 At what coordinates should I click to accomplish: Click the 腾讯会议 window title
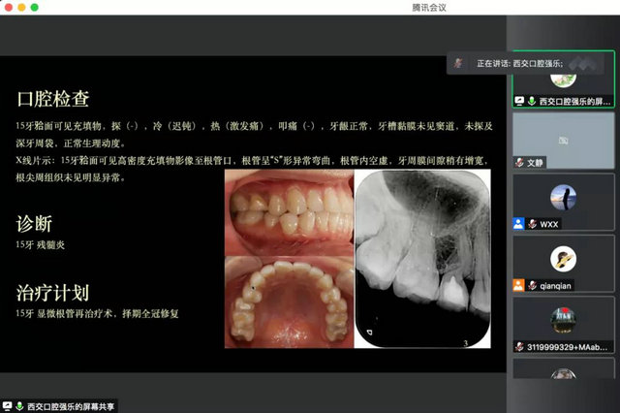(429, 8)
